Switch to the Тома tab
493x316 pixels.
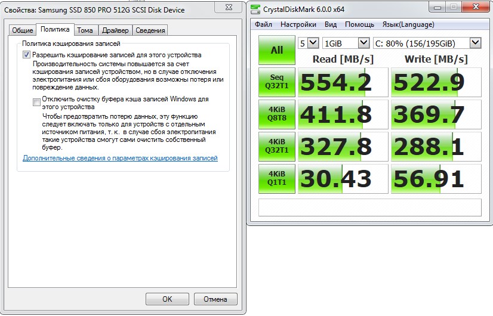pyautogui.click(x=85, y=30)
